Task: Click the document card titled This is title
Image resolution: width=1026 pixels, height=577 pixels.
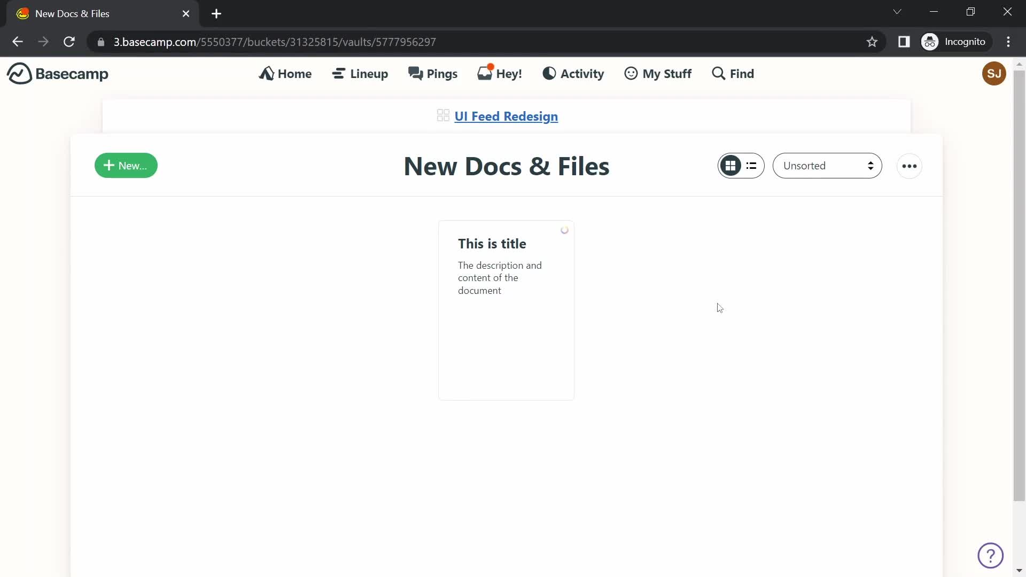Action: click(506, 310)
